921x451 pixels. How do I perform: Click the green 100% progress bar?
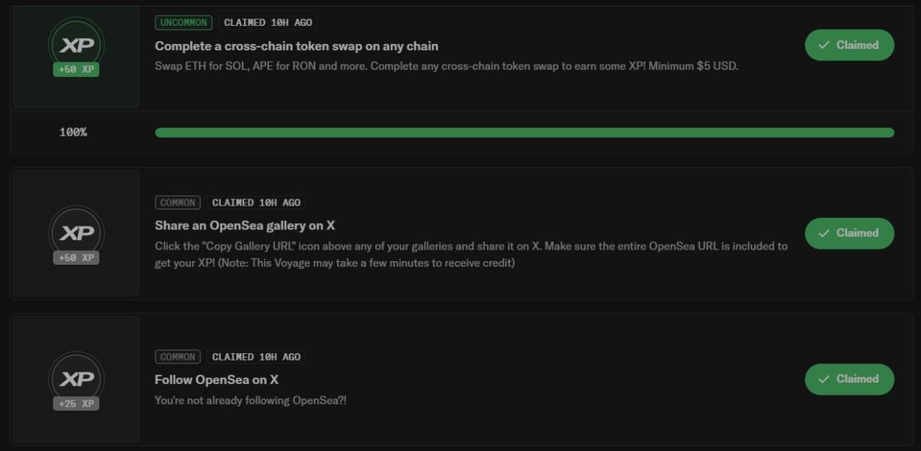525,132
